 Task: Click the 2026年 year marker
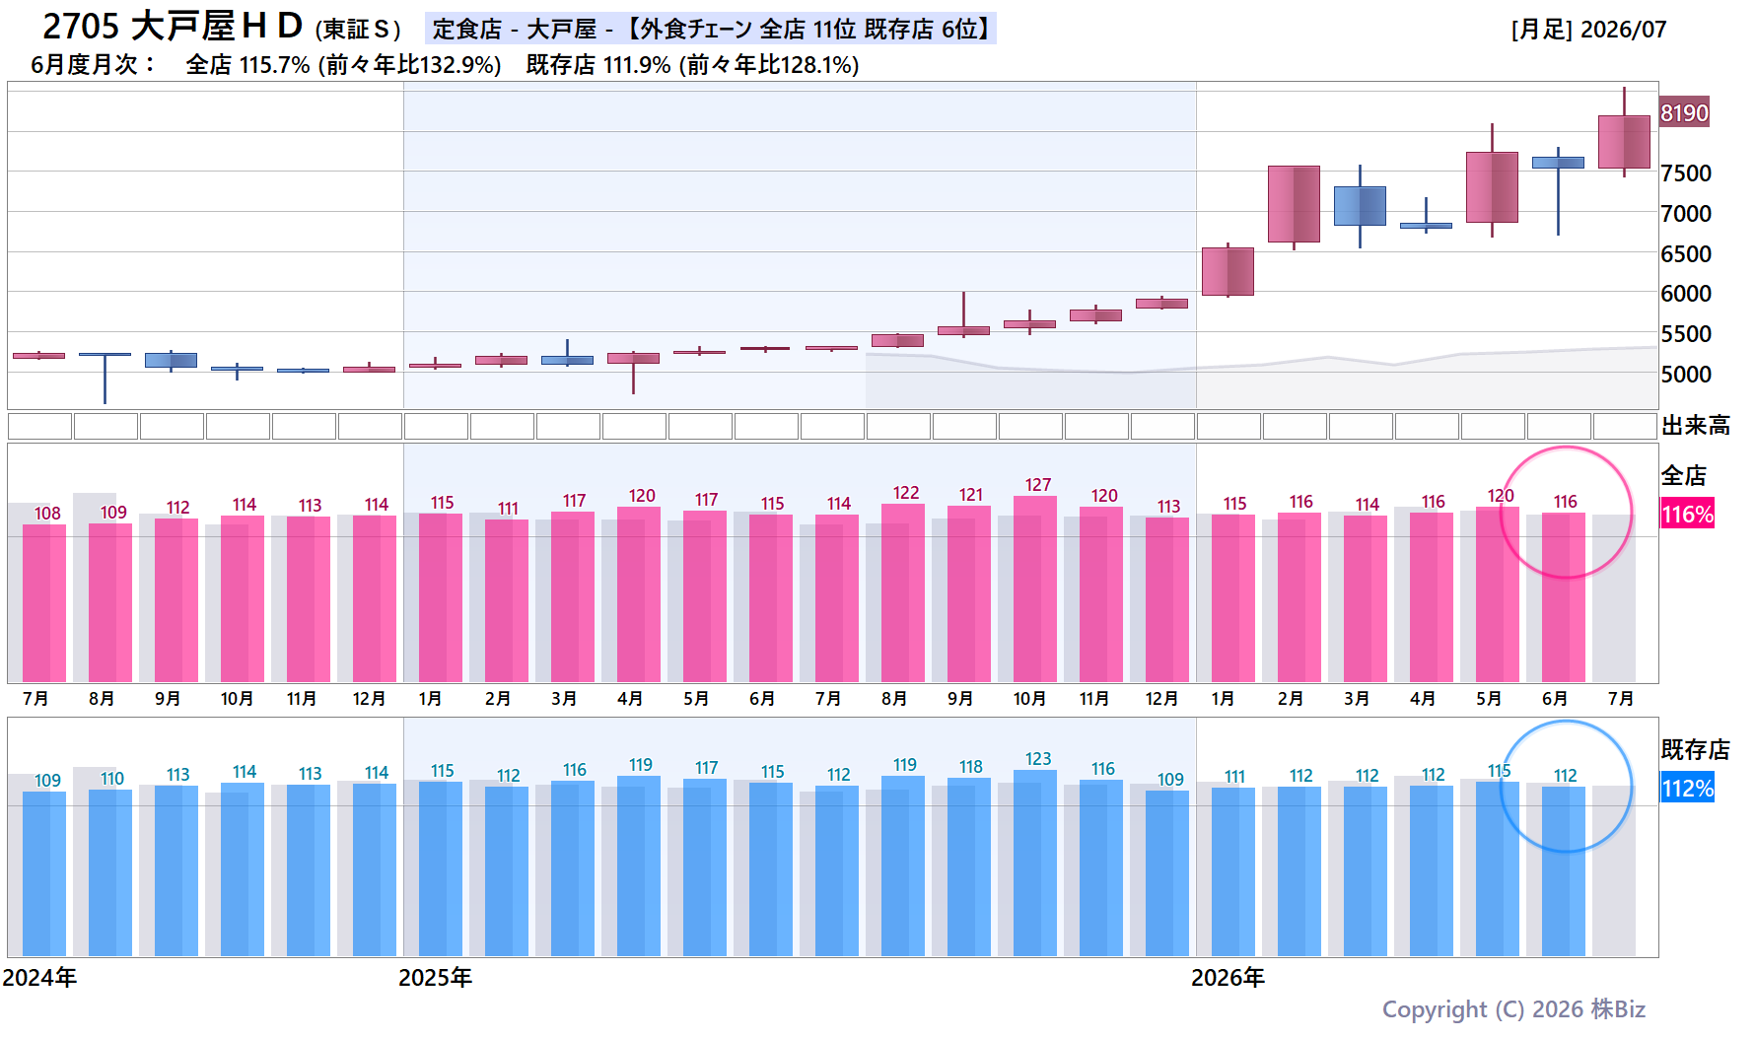tap(1228, 978)
